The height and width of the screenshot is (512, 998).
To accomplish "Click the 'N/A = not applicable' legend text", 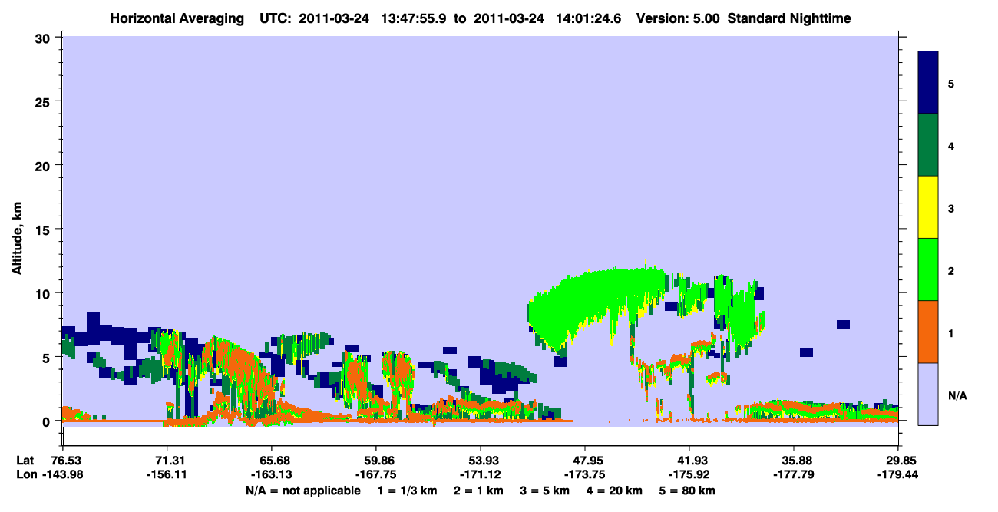I will 302,491.
